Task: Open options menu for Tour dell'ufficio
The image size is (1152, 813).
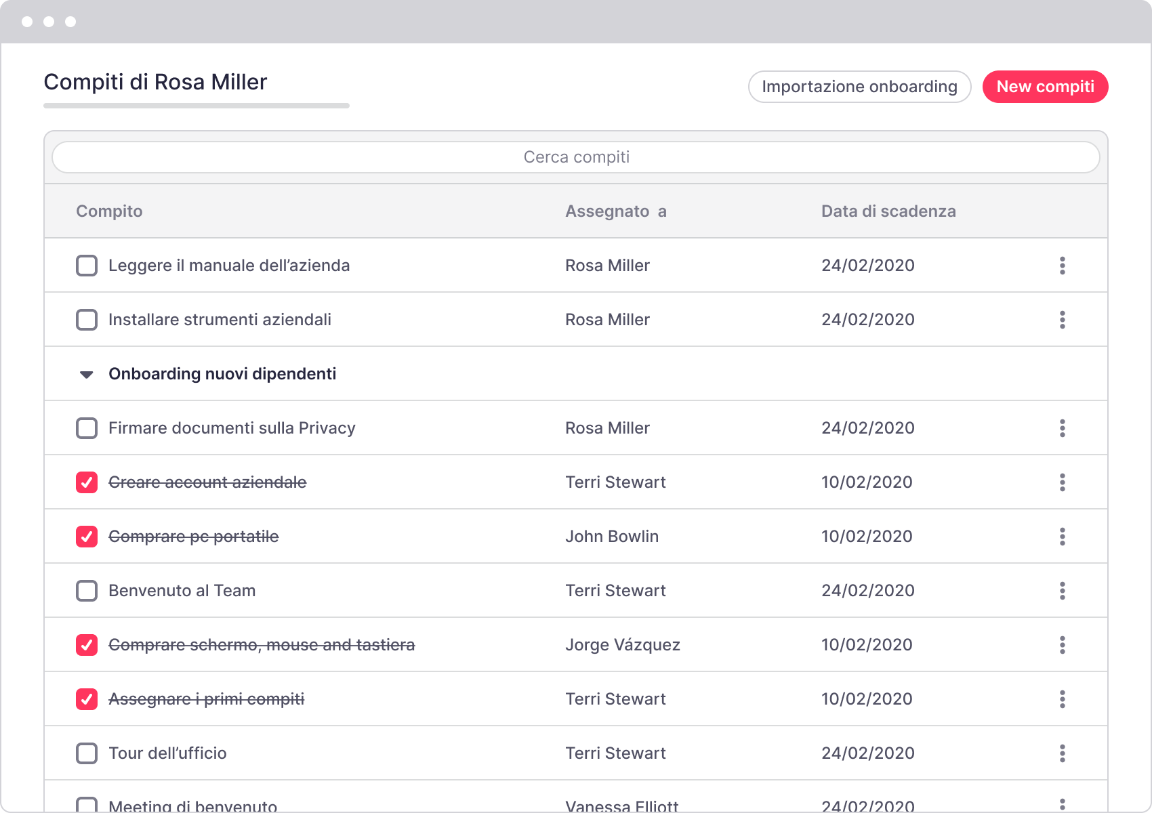Action: [x=1062, y=753]
